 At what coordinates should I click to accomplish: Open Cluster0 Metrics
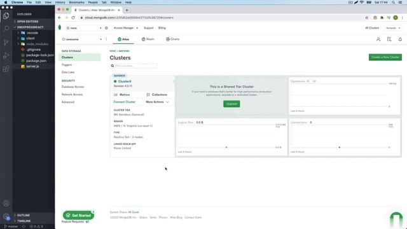[122, 95]
